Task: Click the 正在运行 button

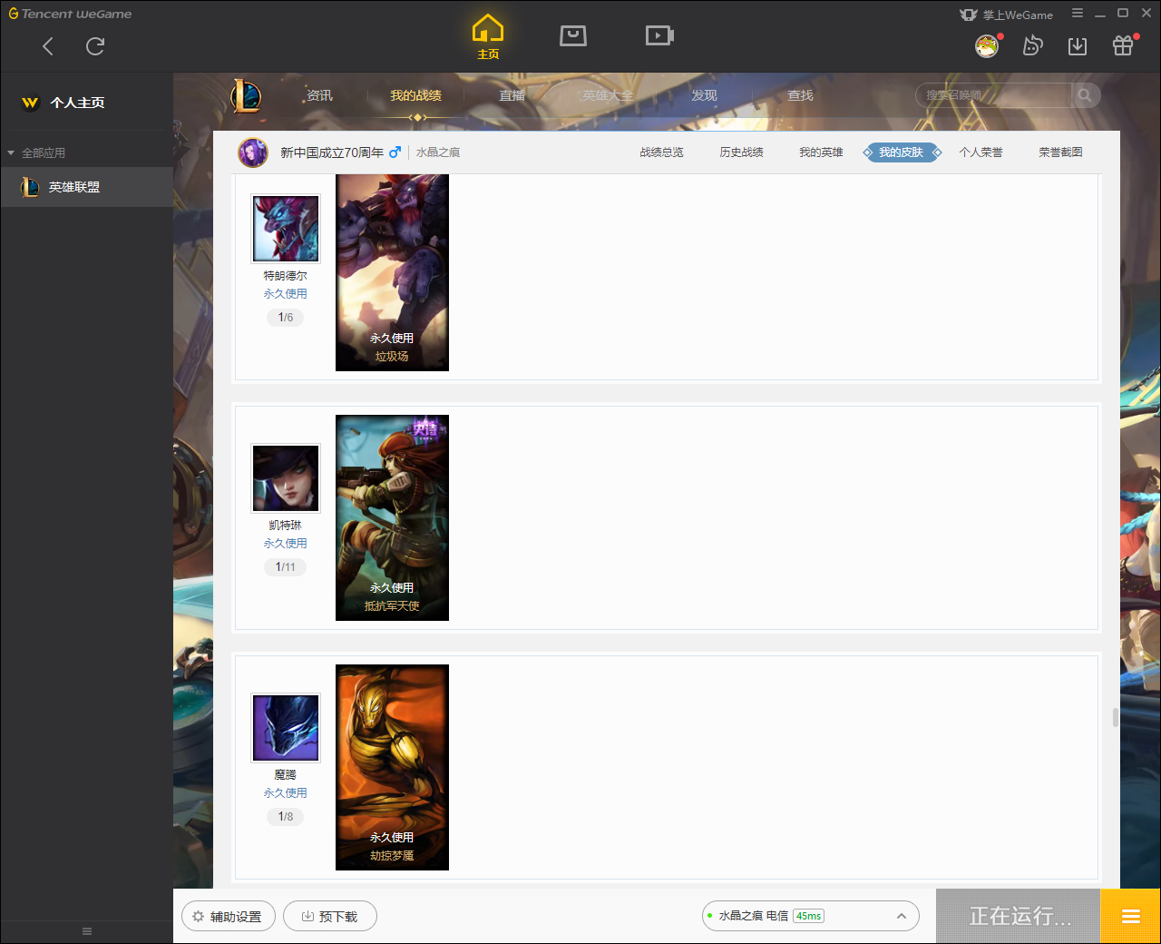Action: point(1019,916)
